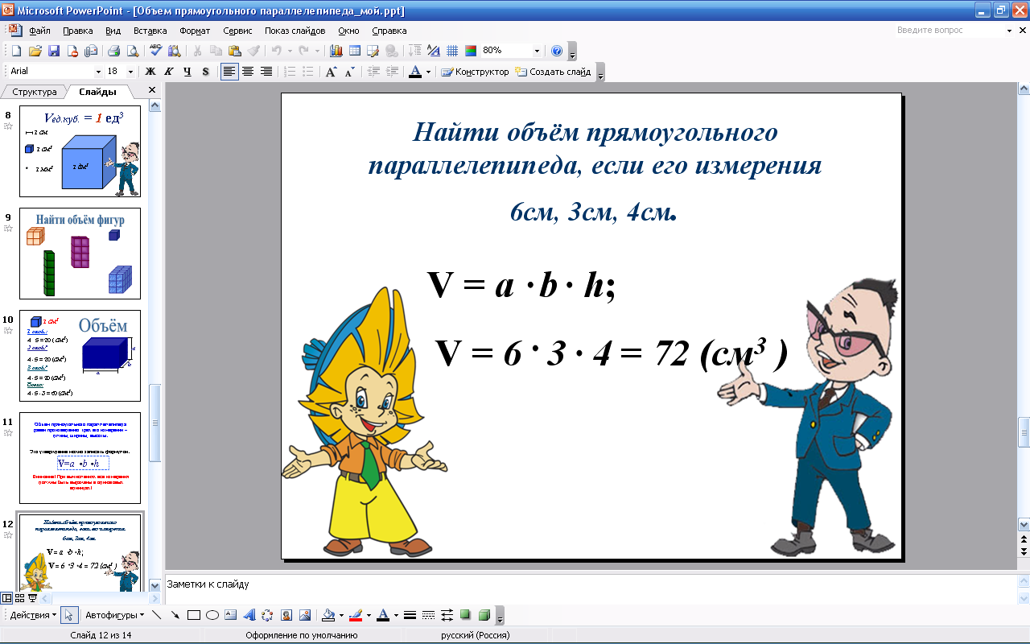The height and width of the screenshot is (644, 1030).
Task: Run the ABC spelling check
Action: (156, 51)
